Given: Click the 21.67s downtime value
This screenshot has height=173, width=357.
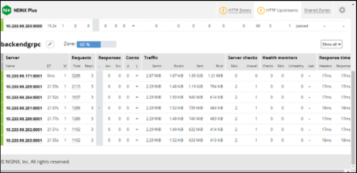Looking at the screenshot, I should pos(52,108).
